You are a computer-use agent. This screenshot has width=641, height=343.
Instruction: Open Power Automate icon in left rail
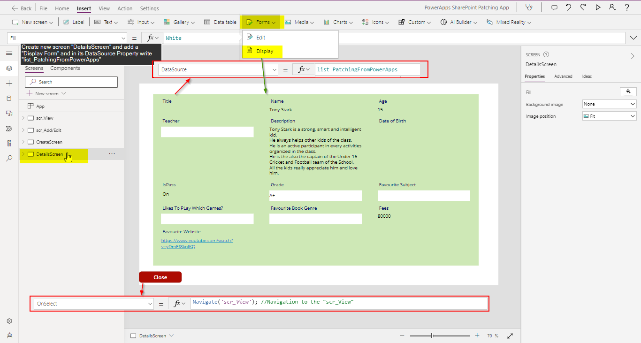pyautogui.click(x=9, y=129)
